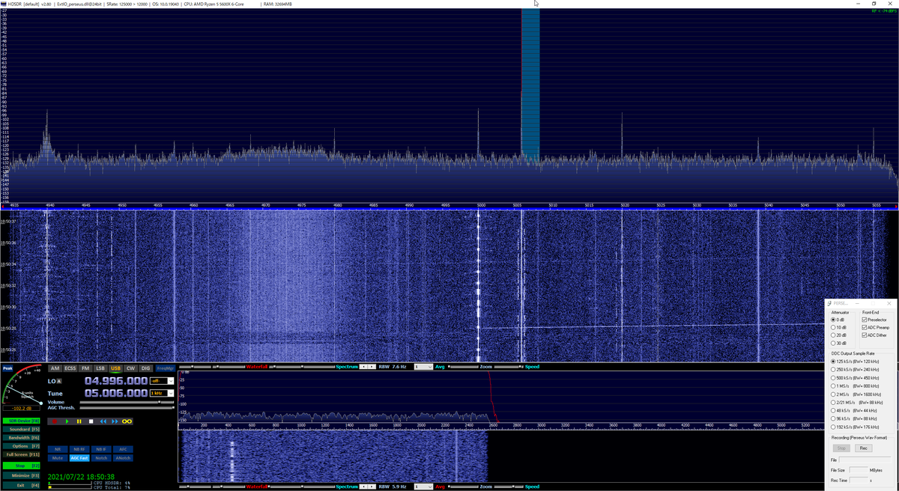
Task: Select the 500 kS/s sample rate
Action: pos(855,378)
